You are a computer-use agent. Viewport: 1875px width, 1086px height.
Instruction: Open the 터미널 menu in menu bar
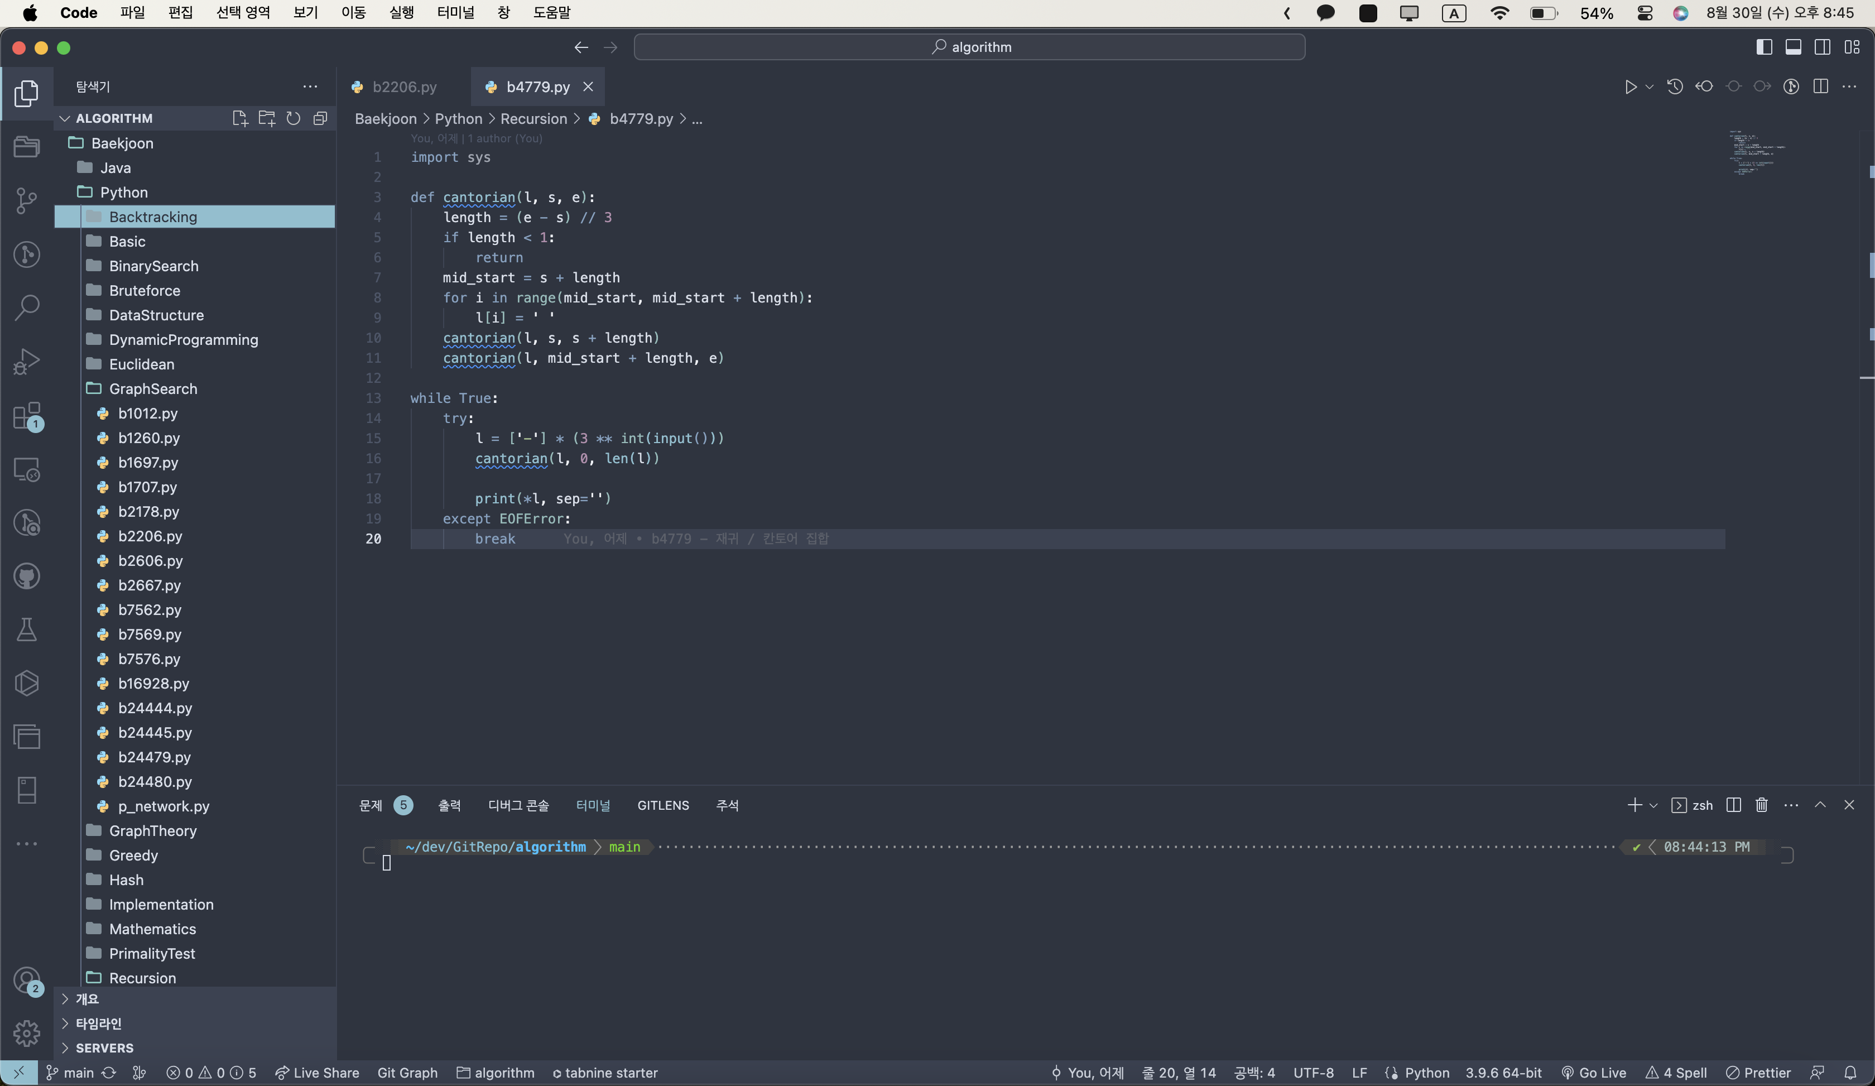(455, 13)
